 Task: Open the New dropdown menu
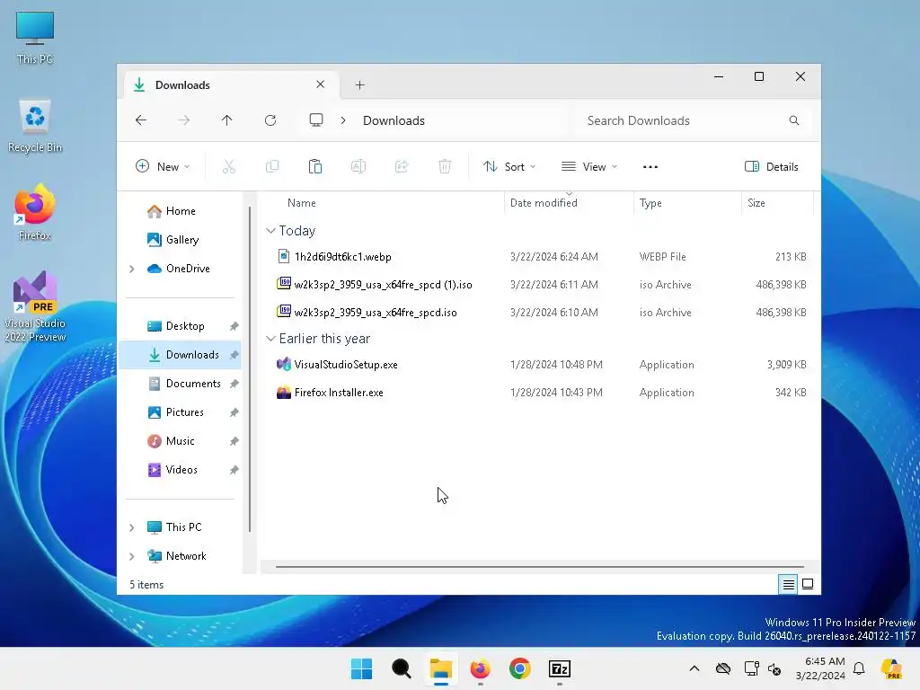point(163,166)
